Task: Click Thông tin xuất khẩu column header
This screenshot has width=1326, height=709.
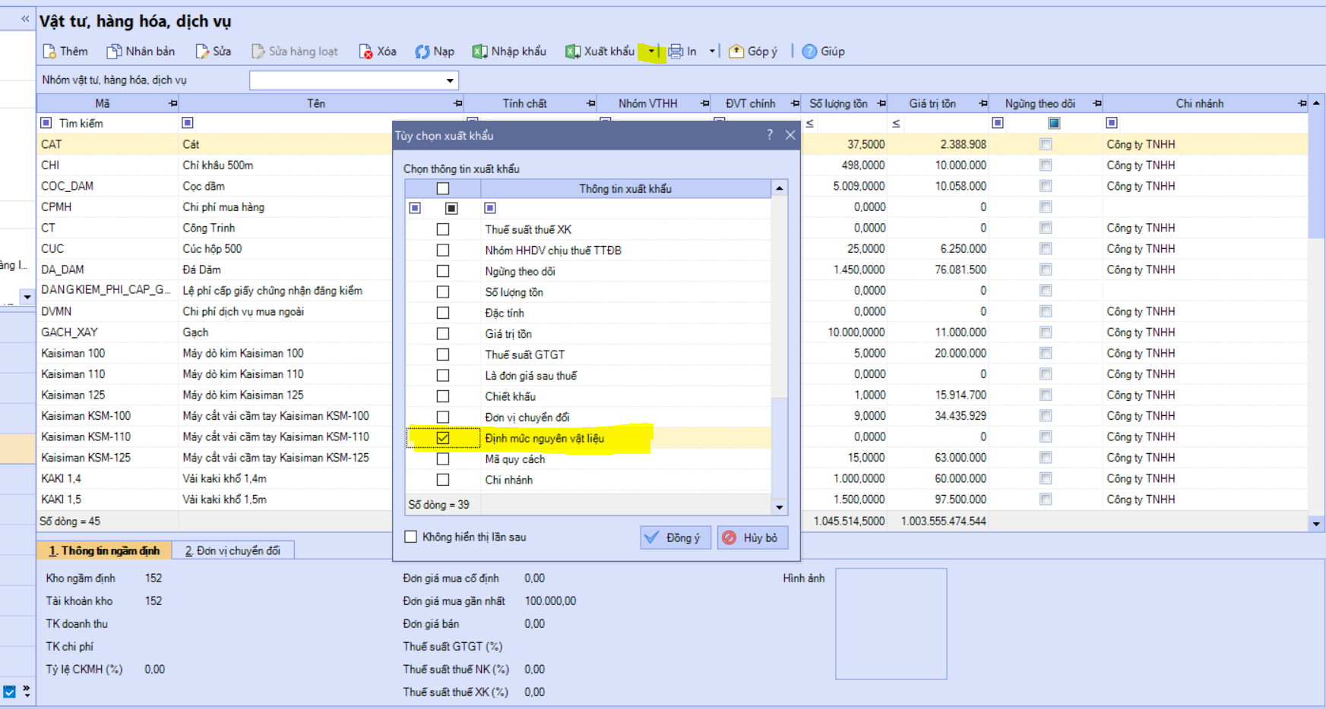Action: 625,188
